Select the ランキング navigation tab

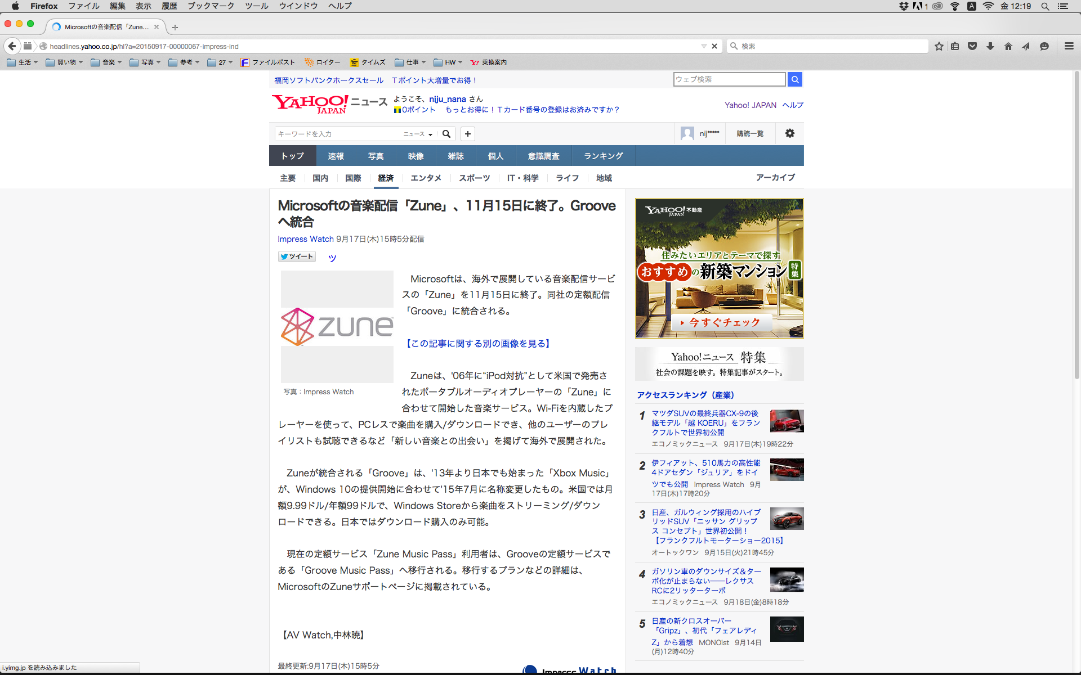[x=603, y=156]
